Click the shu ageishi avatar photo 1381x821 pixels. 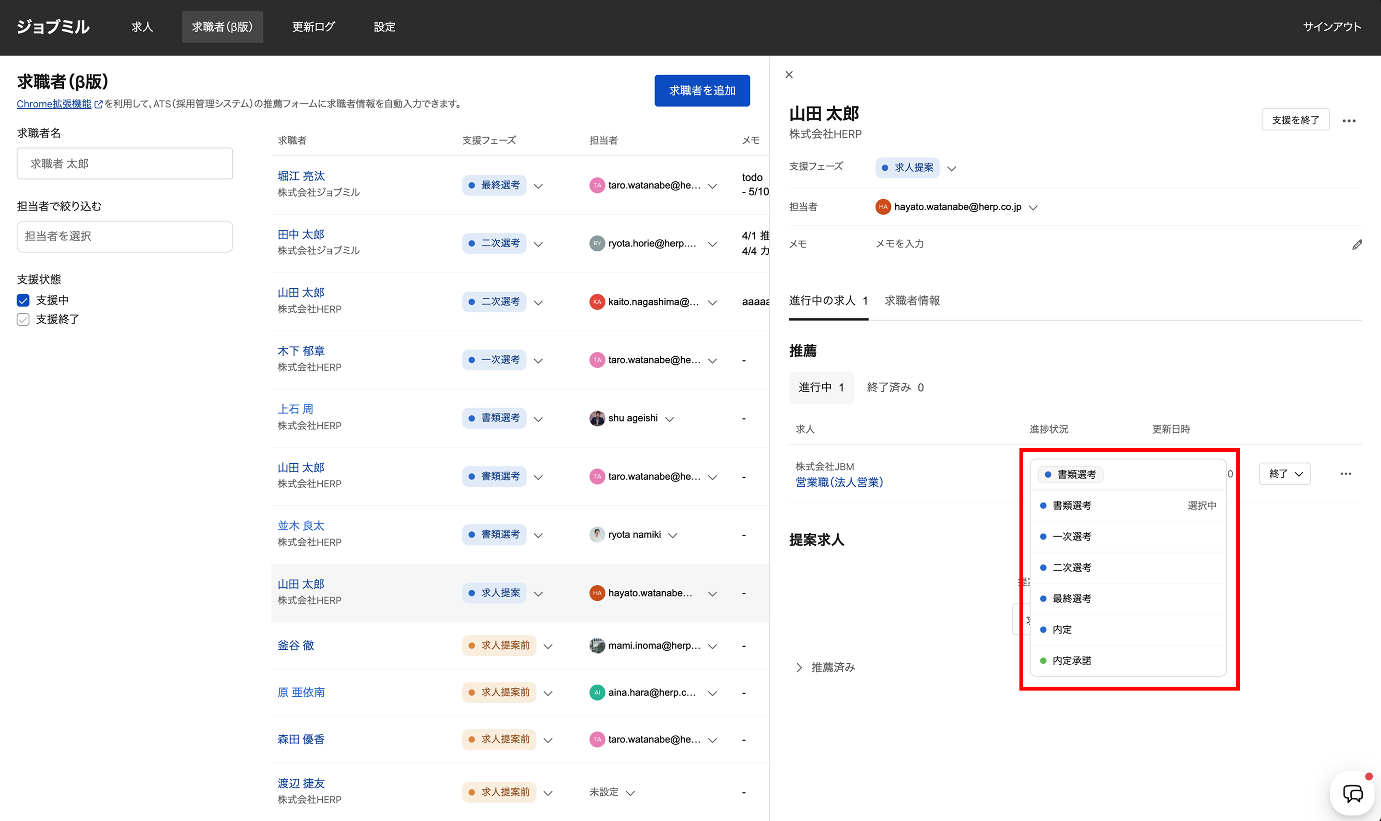point(597,418)
